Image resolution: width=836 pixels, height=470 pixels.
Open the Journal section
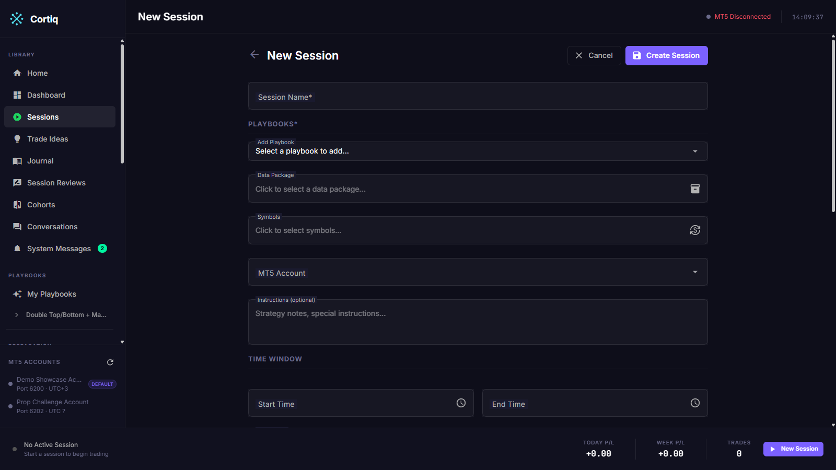60,161
